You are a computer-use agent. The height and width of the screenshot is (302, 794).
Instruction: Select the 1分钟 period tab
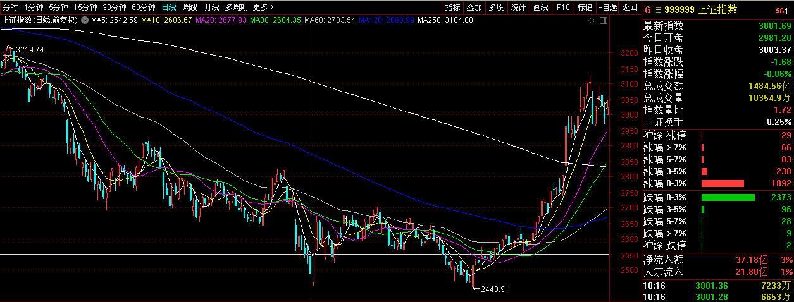[34, 8]
